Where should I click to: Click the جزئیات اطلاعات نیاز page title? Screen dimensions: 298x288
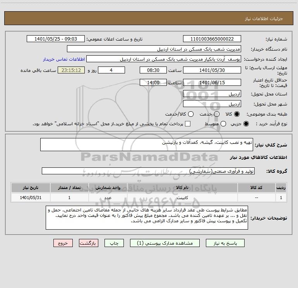pos(264,19)
